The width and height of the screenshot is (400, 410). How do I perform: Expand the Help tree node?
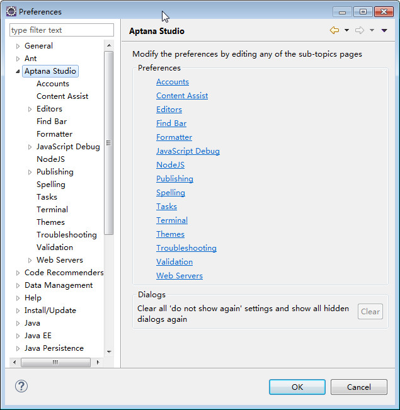pyautogui.click(x=18, y=298)
